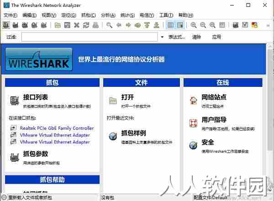Open capture options toolbar icon
This screenshot has height=201, width=274.
[16, 25]
